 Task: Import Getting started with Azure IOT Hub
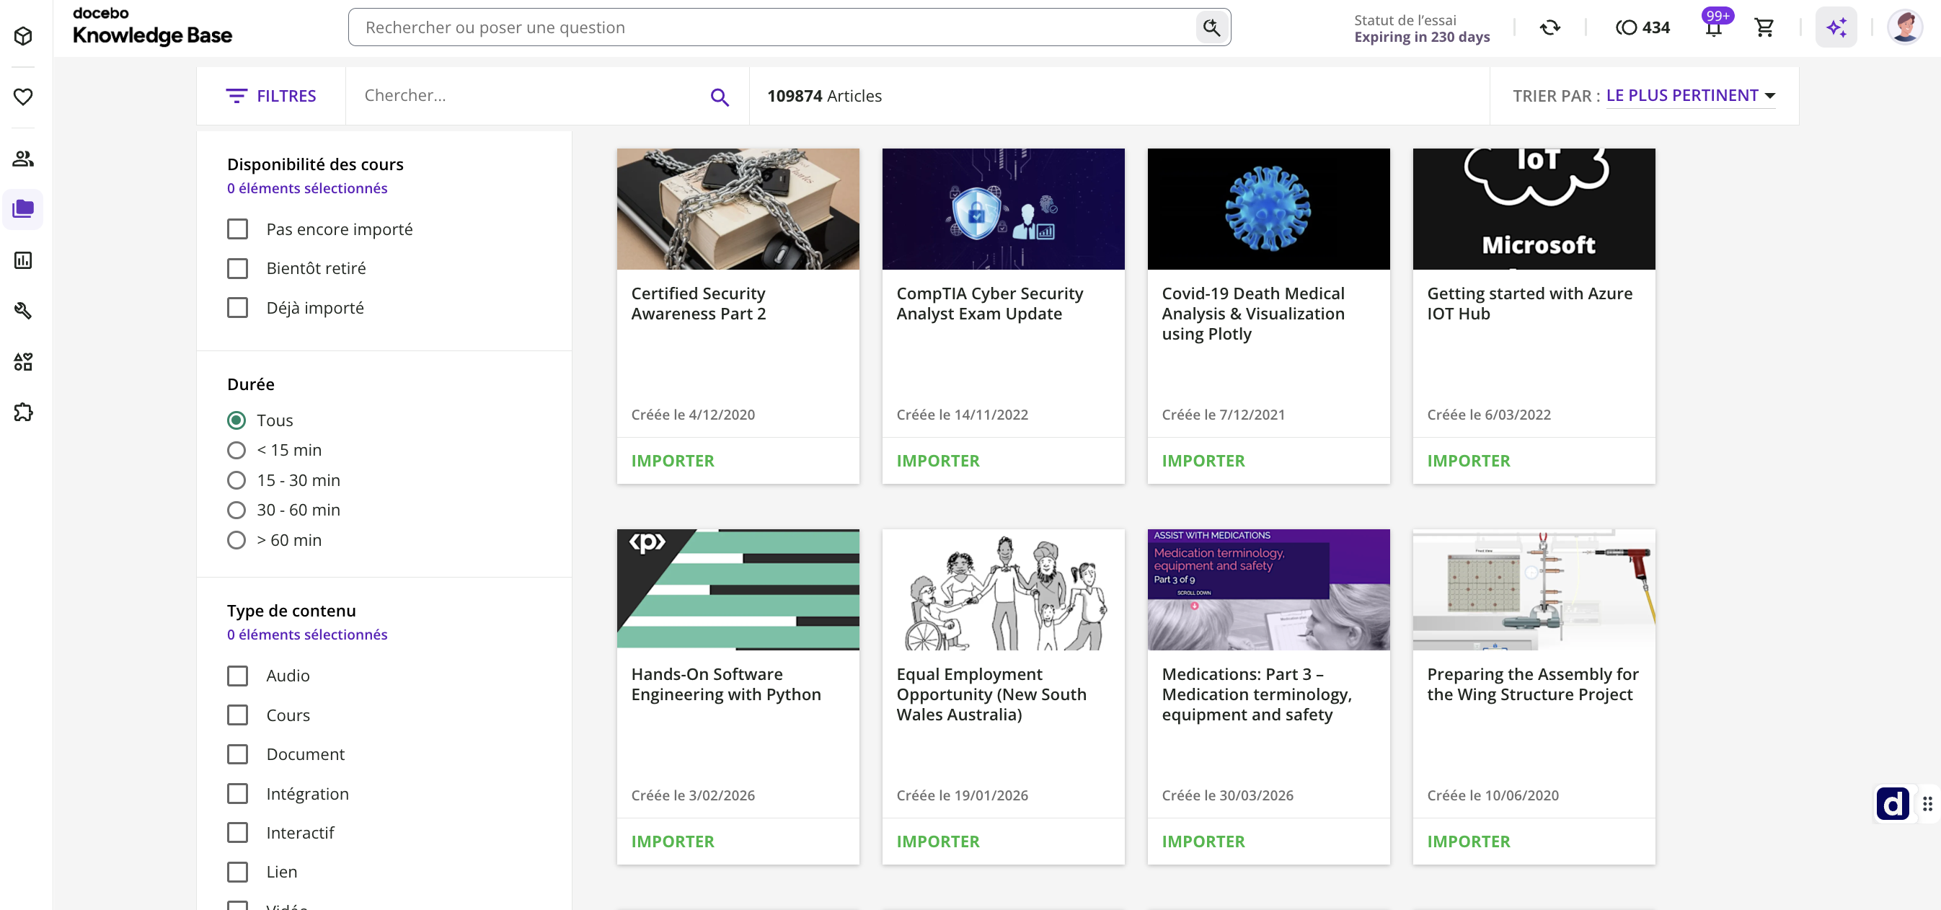click(1468, 460)
